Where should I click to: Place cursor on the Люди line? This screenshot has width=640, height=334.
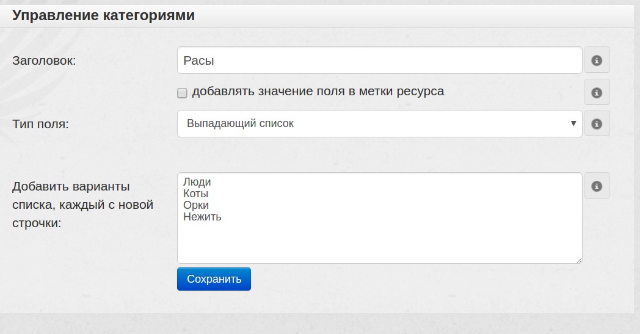tap(197, 182)
